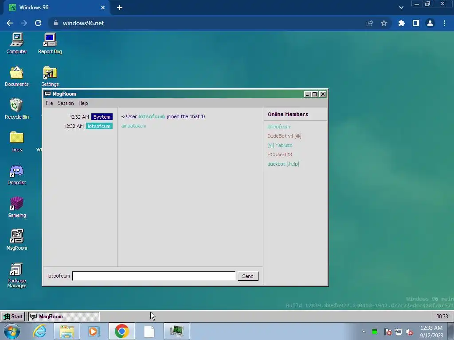
Task: Share this page via share icon
Action: pyautogui.click(x=370, y=23)
